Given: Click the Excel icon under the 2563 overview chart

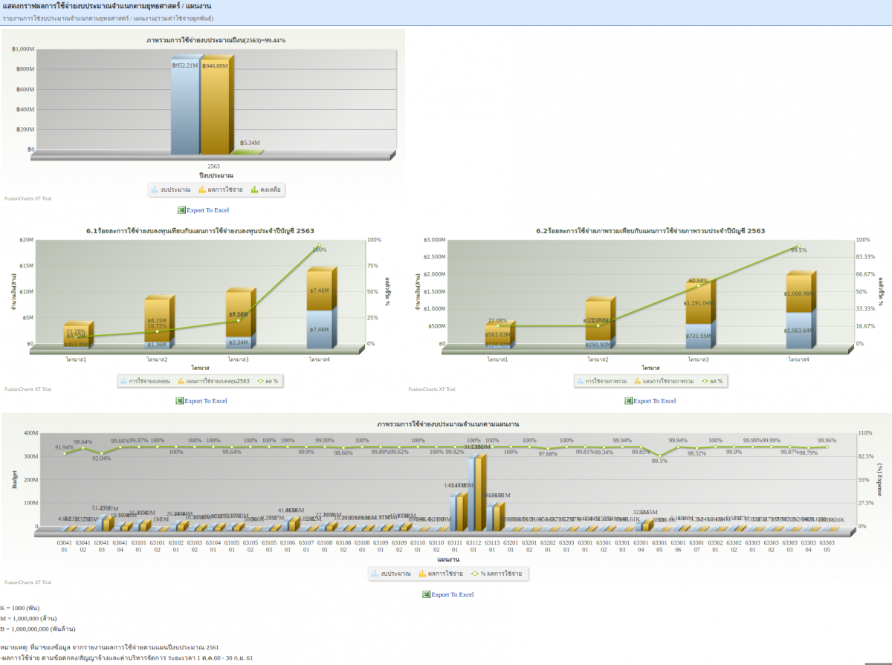Looking at the screenshot, I should tap(181, 210).
